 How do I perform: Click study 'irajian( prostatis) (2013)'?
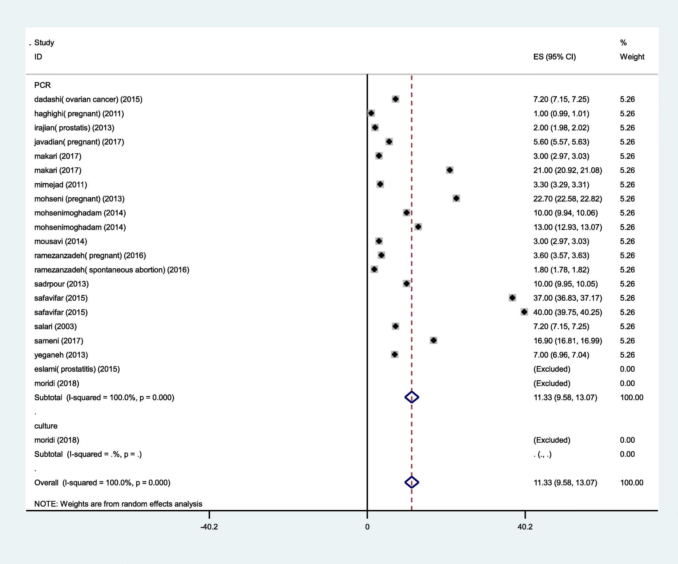[x=74, y=128]
